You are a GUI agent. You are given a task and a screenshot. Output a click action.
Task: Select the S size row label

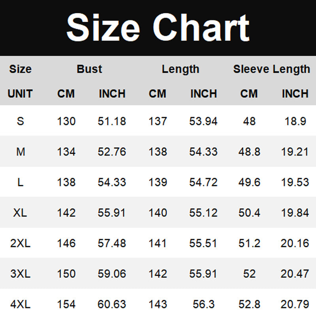(x=20, y=121)
